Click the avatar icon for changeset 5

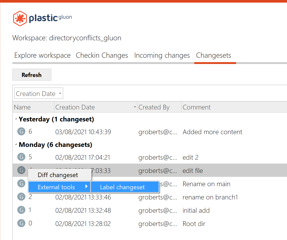pos(21,157)
